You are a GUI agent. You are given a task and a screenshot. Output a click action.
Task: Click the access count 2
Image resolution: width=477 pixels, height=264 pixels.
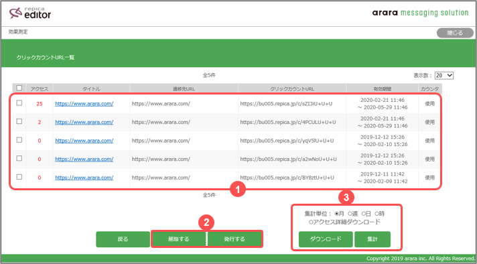click(40, 122)
